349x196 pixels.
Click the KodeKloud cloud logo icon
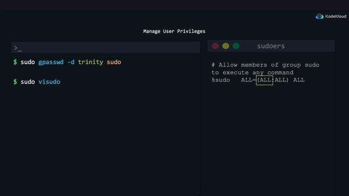320,16
